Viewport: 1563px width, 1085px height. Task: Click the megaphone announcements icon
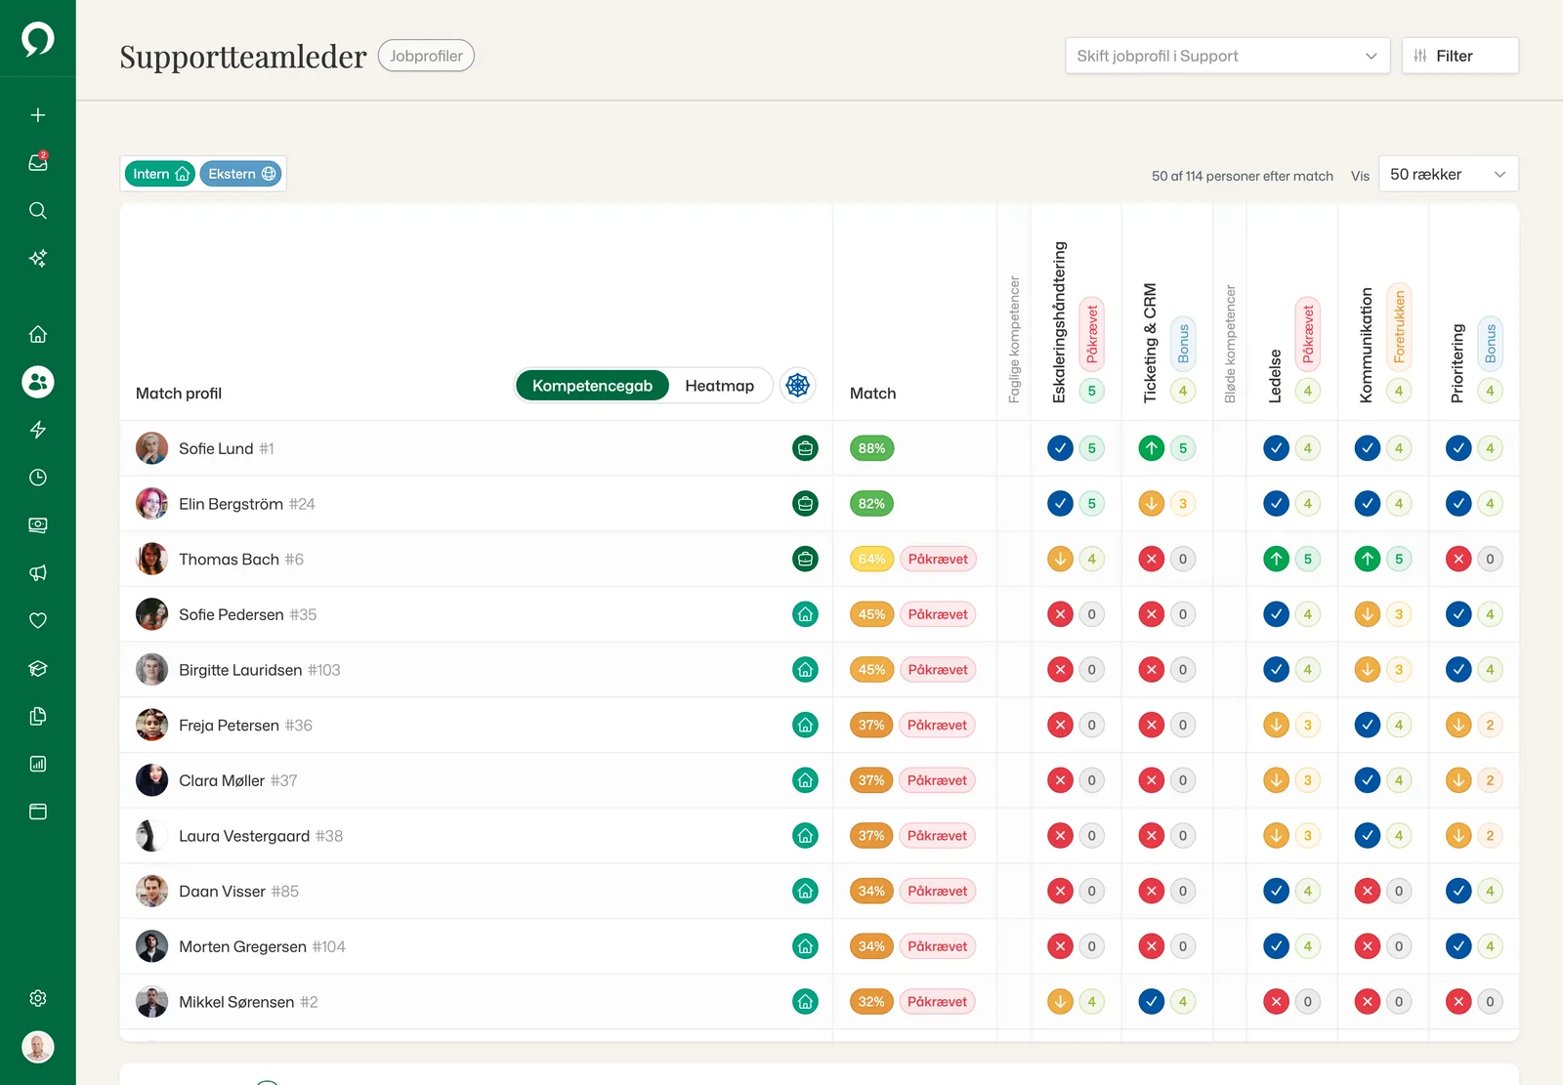[x=38, y=573]
